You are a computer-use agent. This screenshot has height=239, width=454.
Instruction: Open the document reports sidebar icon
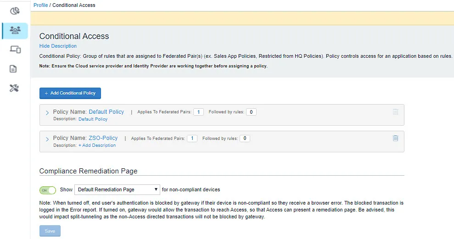coord(13,69)
